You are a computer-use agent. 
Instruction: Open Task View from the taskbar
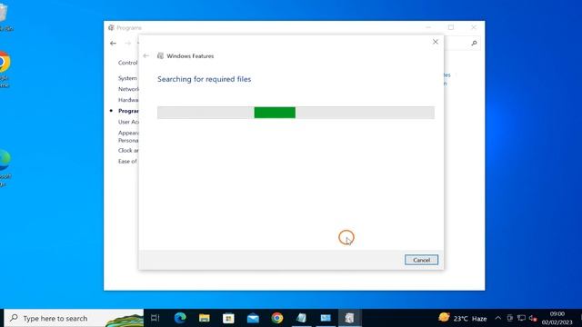156,318
